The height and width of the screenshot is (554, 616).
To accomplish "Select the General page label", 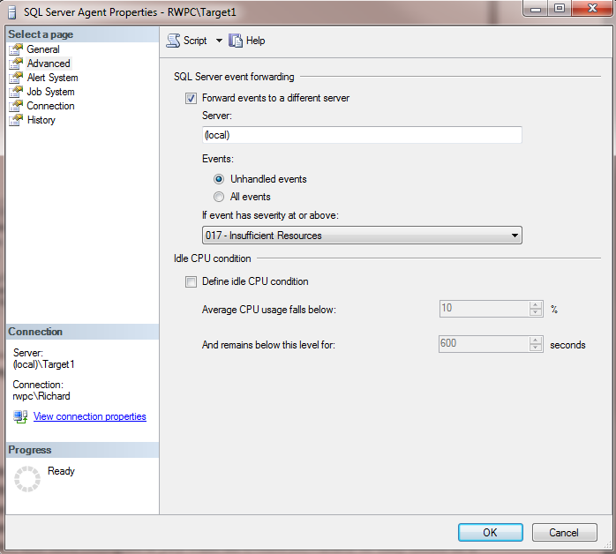I will 43,49.
